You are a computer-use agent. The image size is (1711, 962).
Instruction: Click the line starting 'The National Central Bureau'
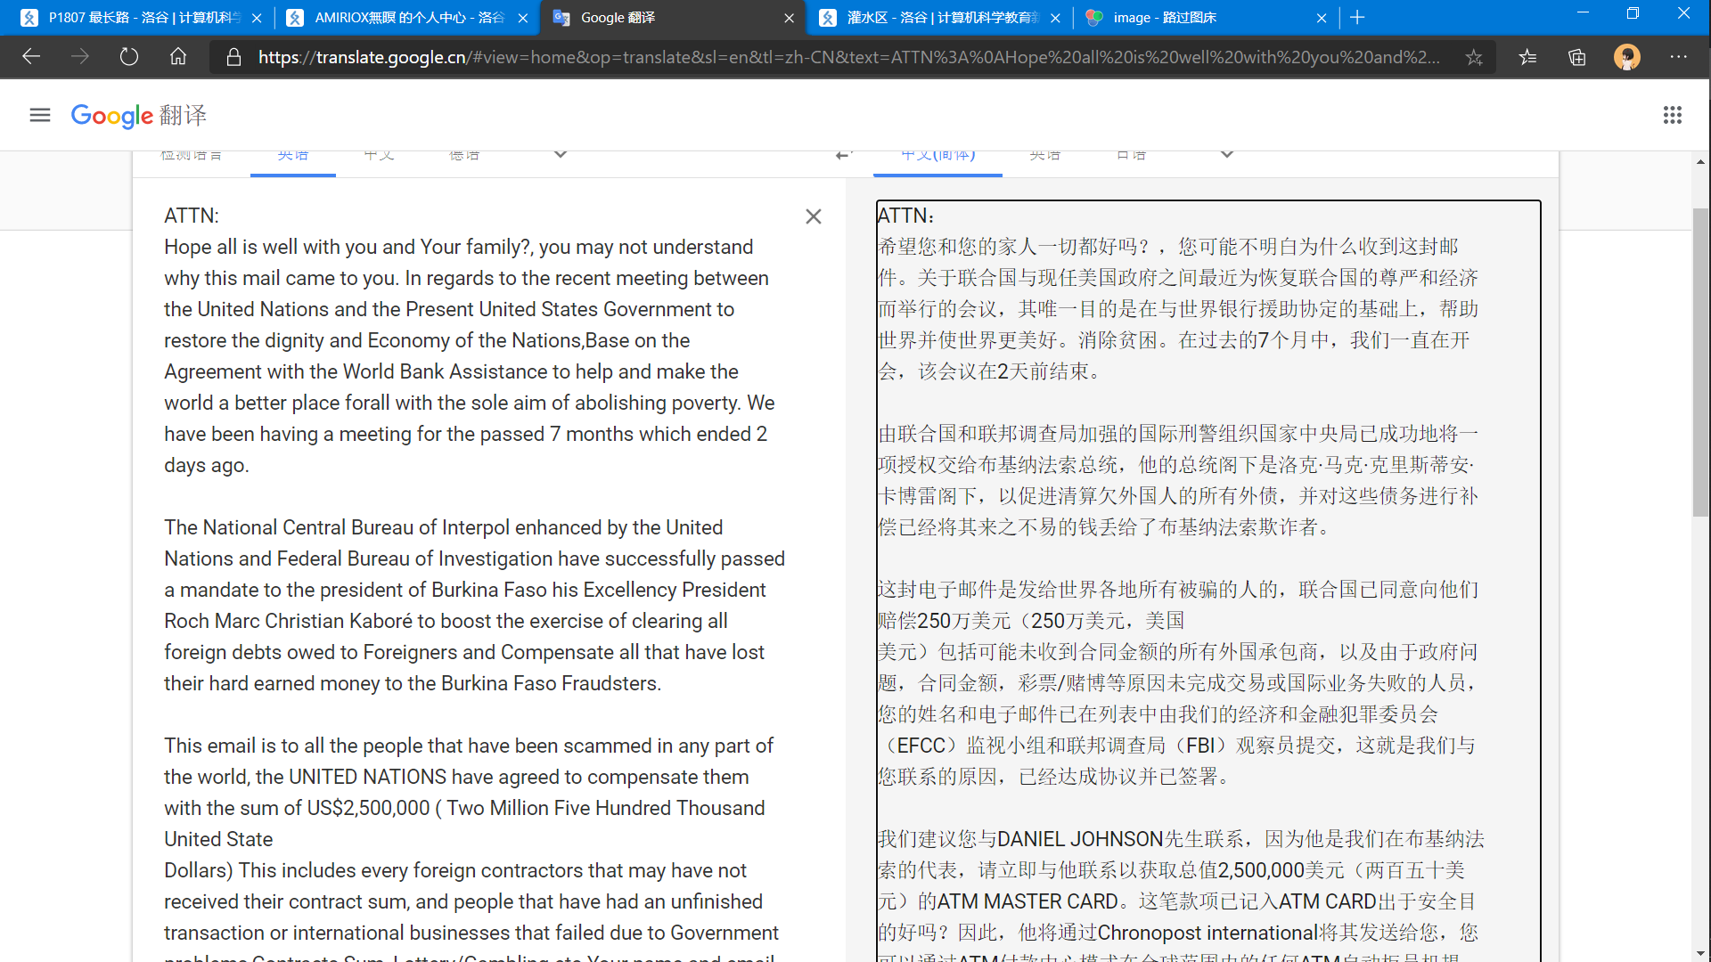point(443,527)
